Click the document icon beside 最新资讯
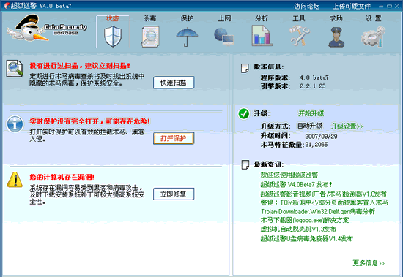Viewport: 403px width, 277px height. click(245, 164)
